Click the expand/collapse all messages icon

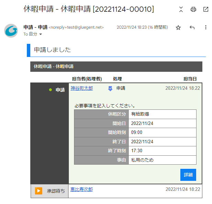tap(181, 9)
